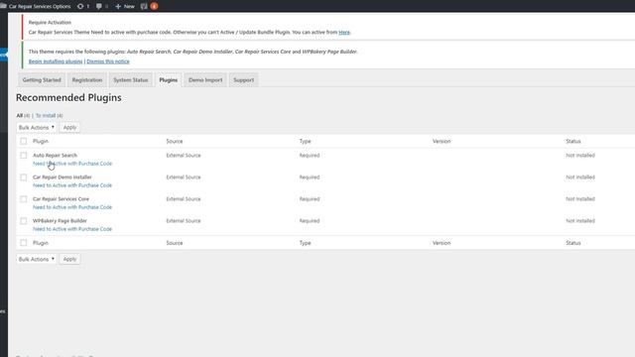
Task: Click the bottom Apply button
Action: 69,259
